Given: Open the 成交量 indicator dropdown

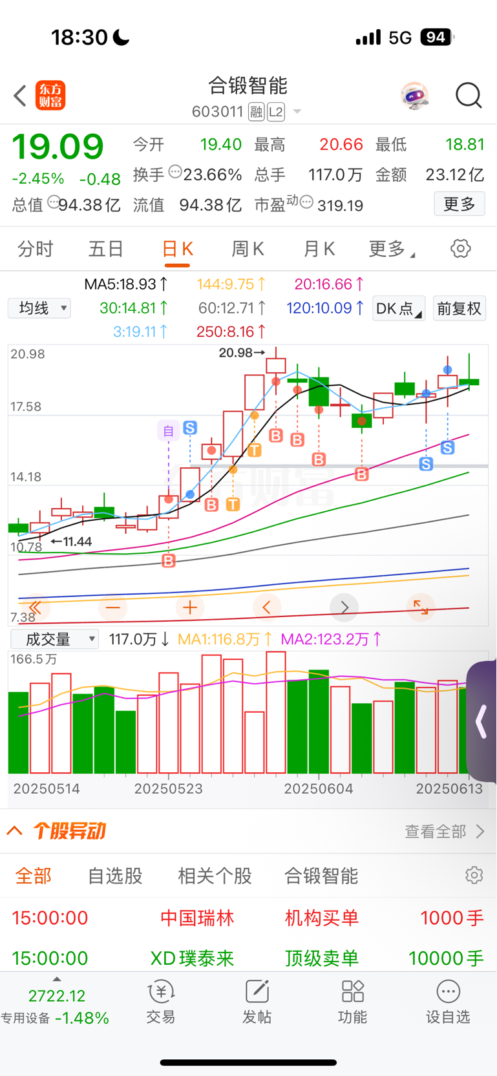Looking at the screenshot, I should (x=55, y=639).
